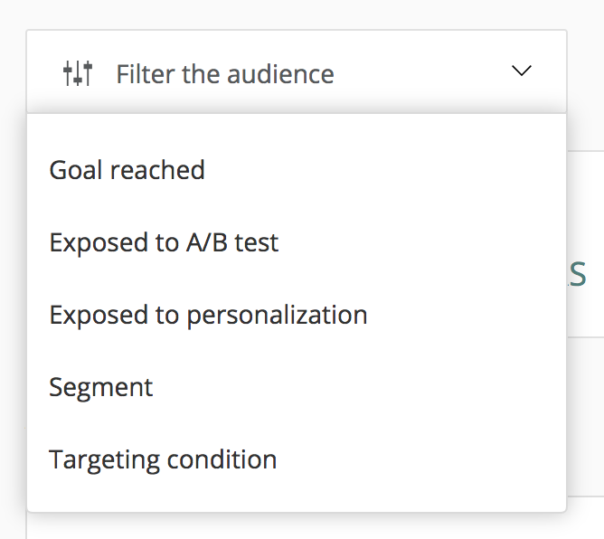Select the 'Segment' filter entry
This screenshot has height=539, width=604.
tap(101, 387)
